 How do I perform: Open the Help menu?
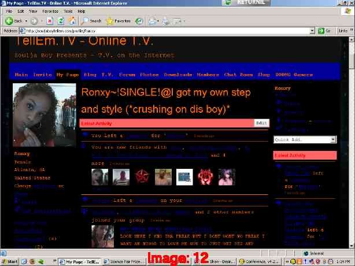coord(82,12)
